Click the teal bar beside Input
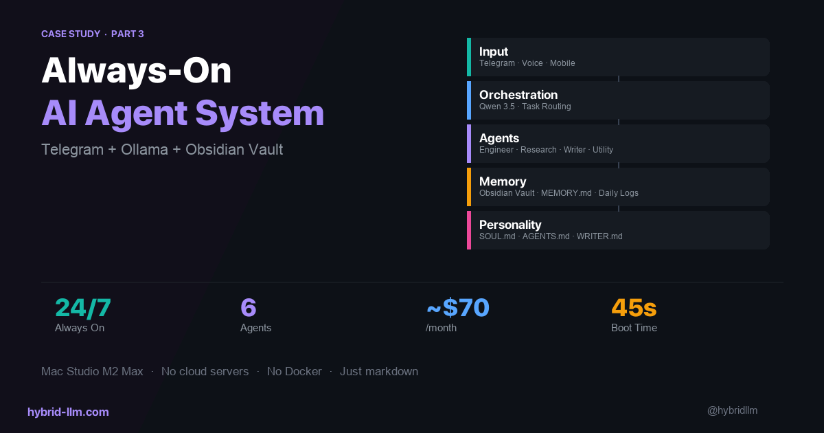The image size is (824, 433). (469, 57)
